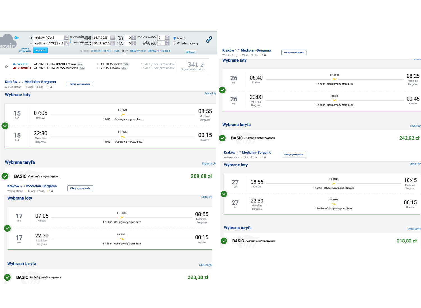Select the Powrót radio button
421x308 pixels.
(x=174, y=38)
